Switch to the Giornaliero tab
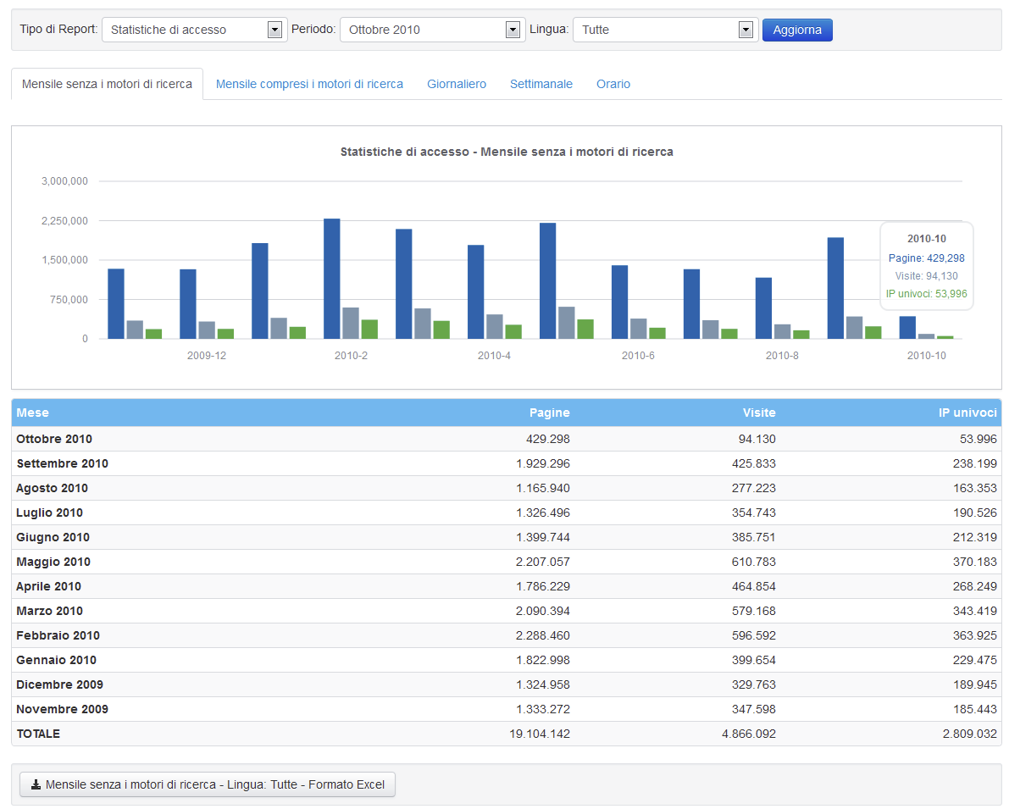Screen dimensions: 1009x809 [x=457, y=84]
